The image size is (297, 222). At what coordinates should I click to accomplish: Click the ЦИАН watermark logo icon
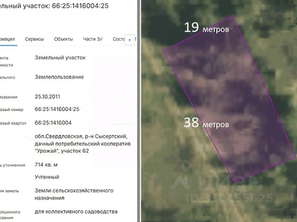[x=180, y=183]
